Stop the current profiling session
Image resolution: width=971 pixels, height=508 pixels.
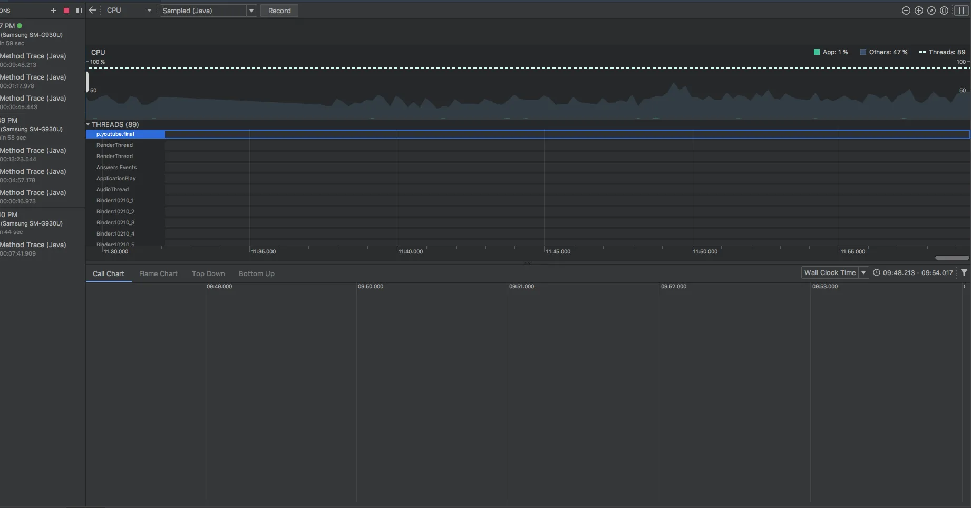(66, 11)
